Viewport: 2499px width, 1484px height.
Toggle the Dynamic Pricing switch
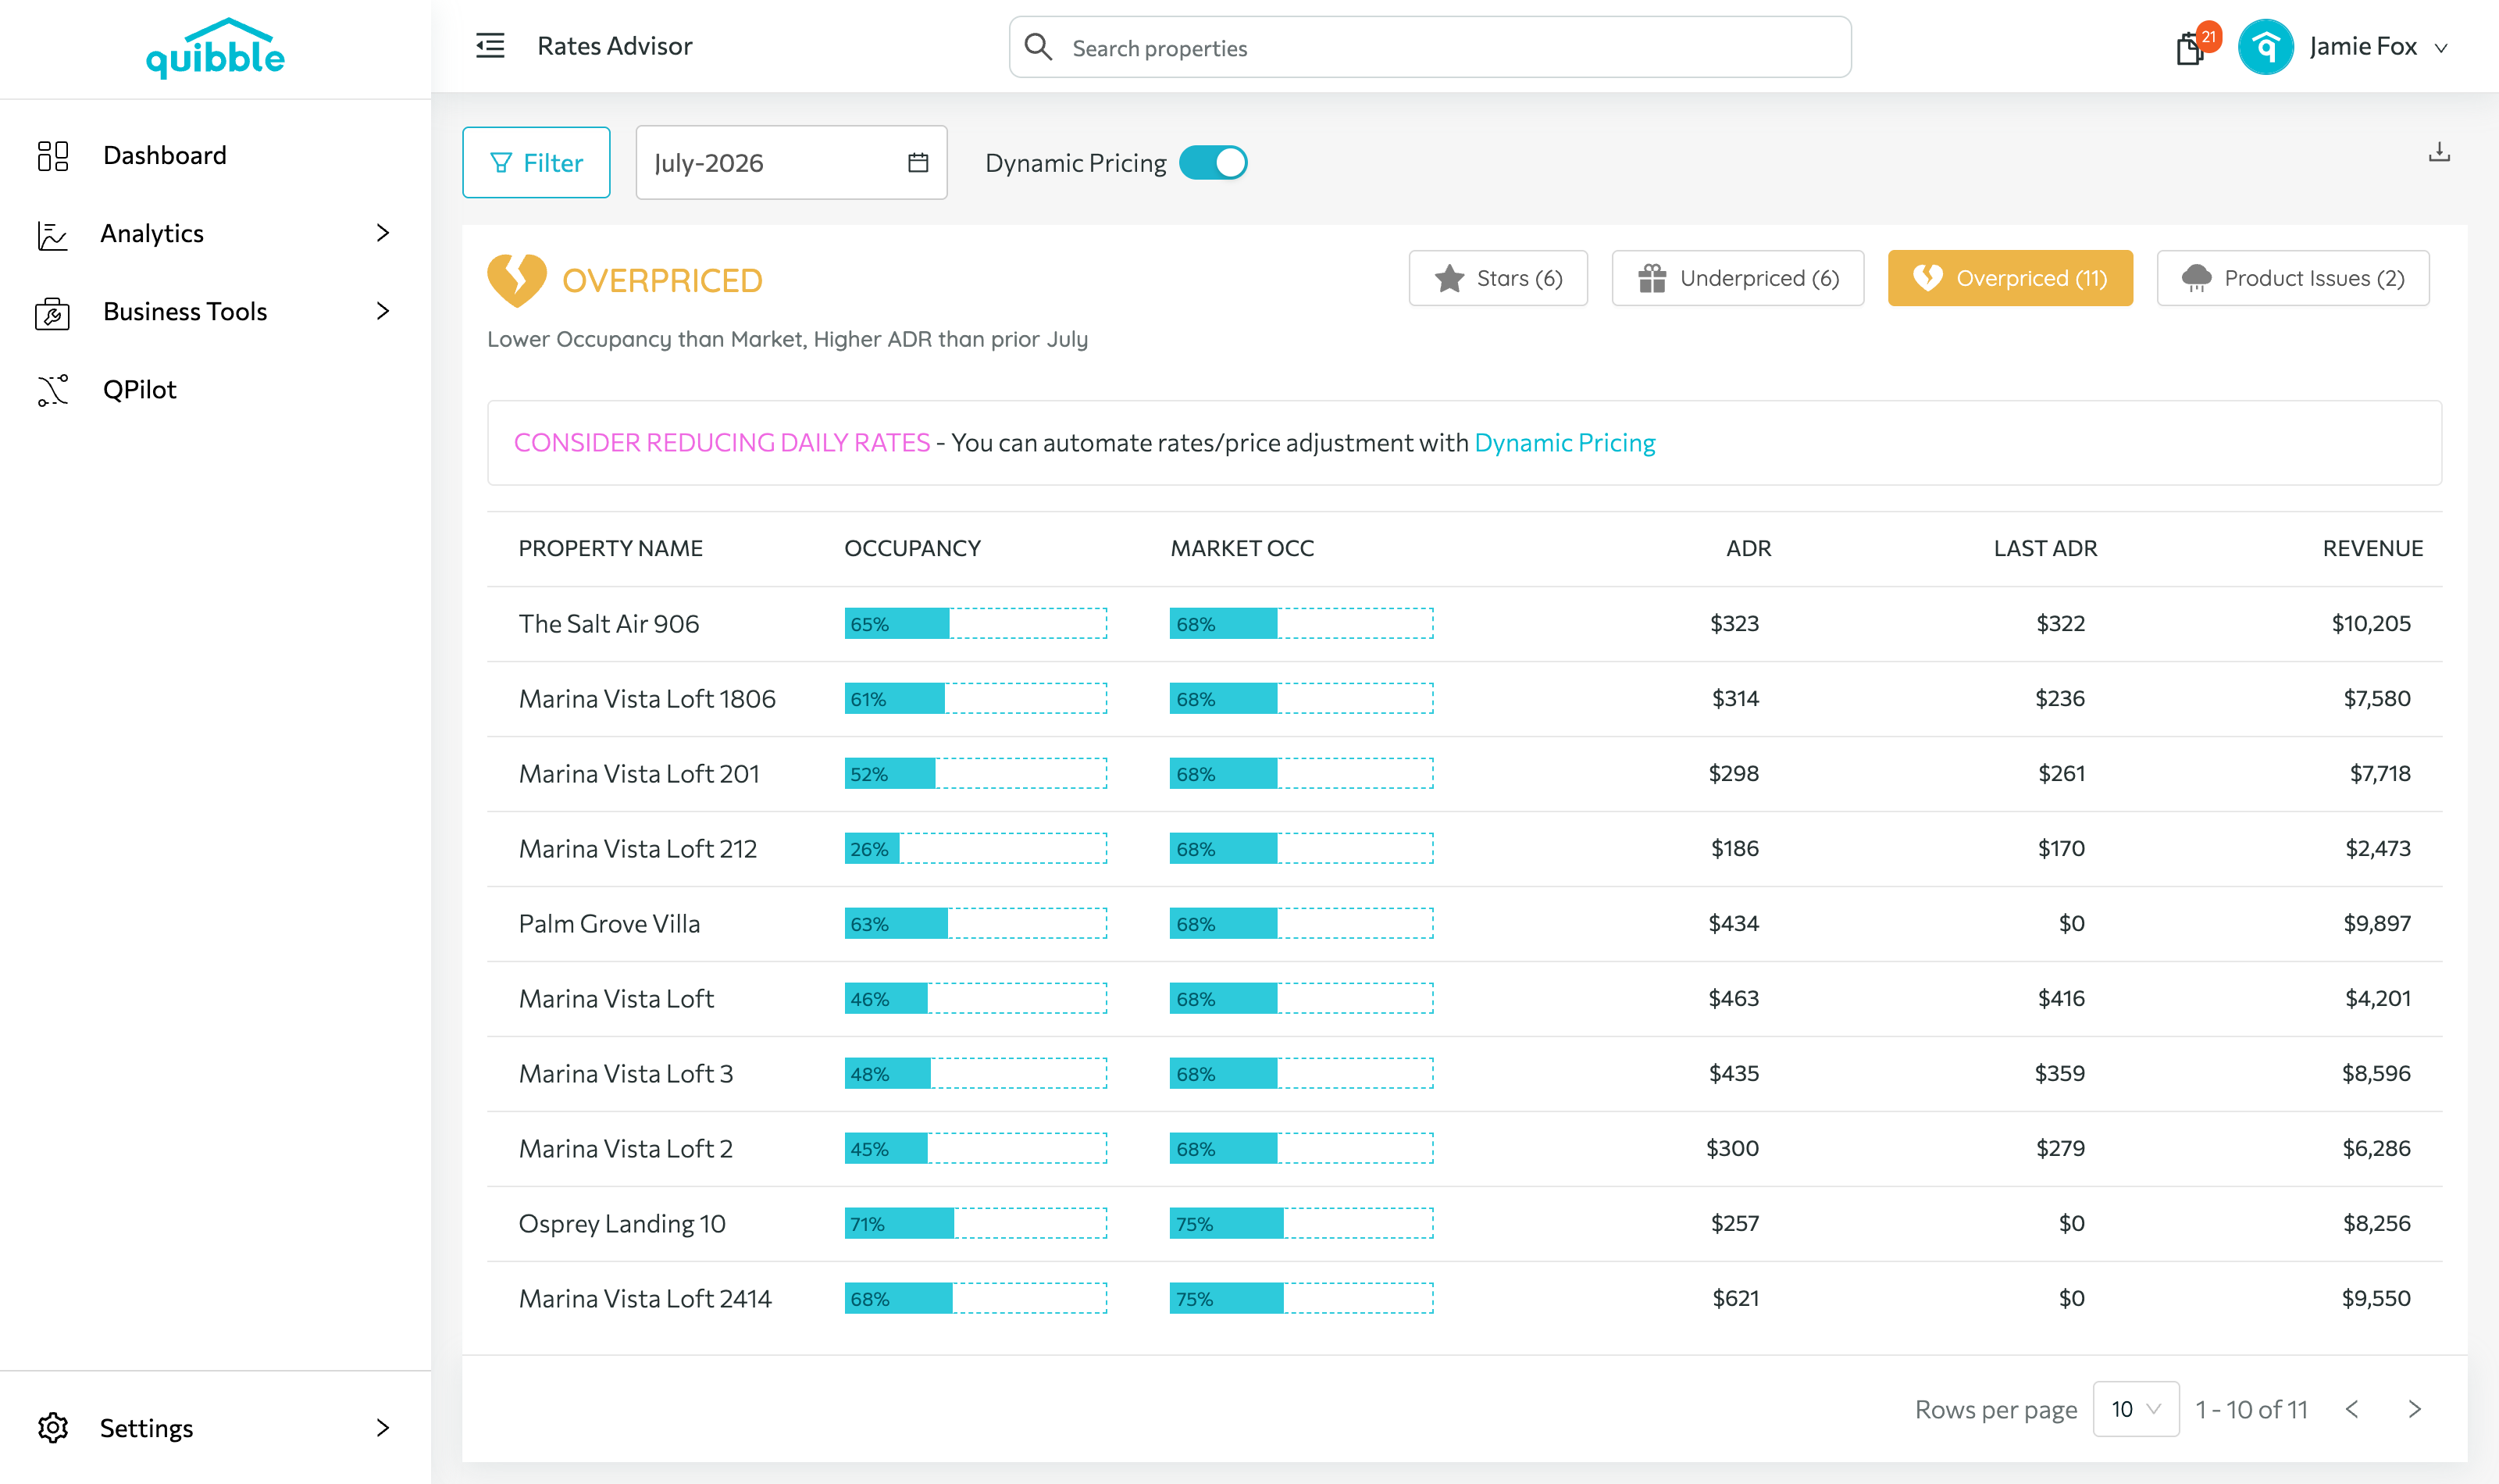[1213, 162]
